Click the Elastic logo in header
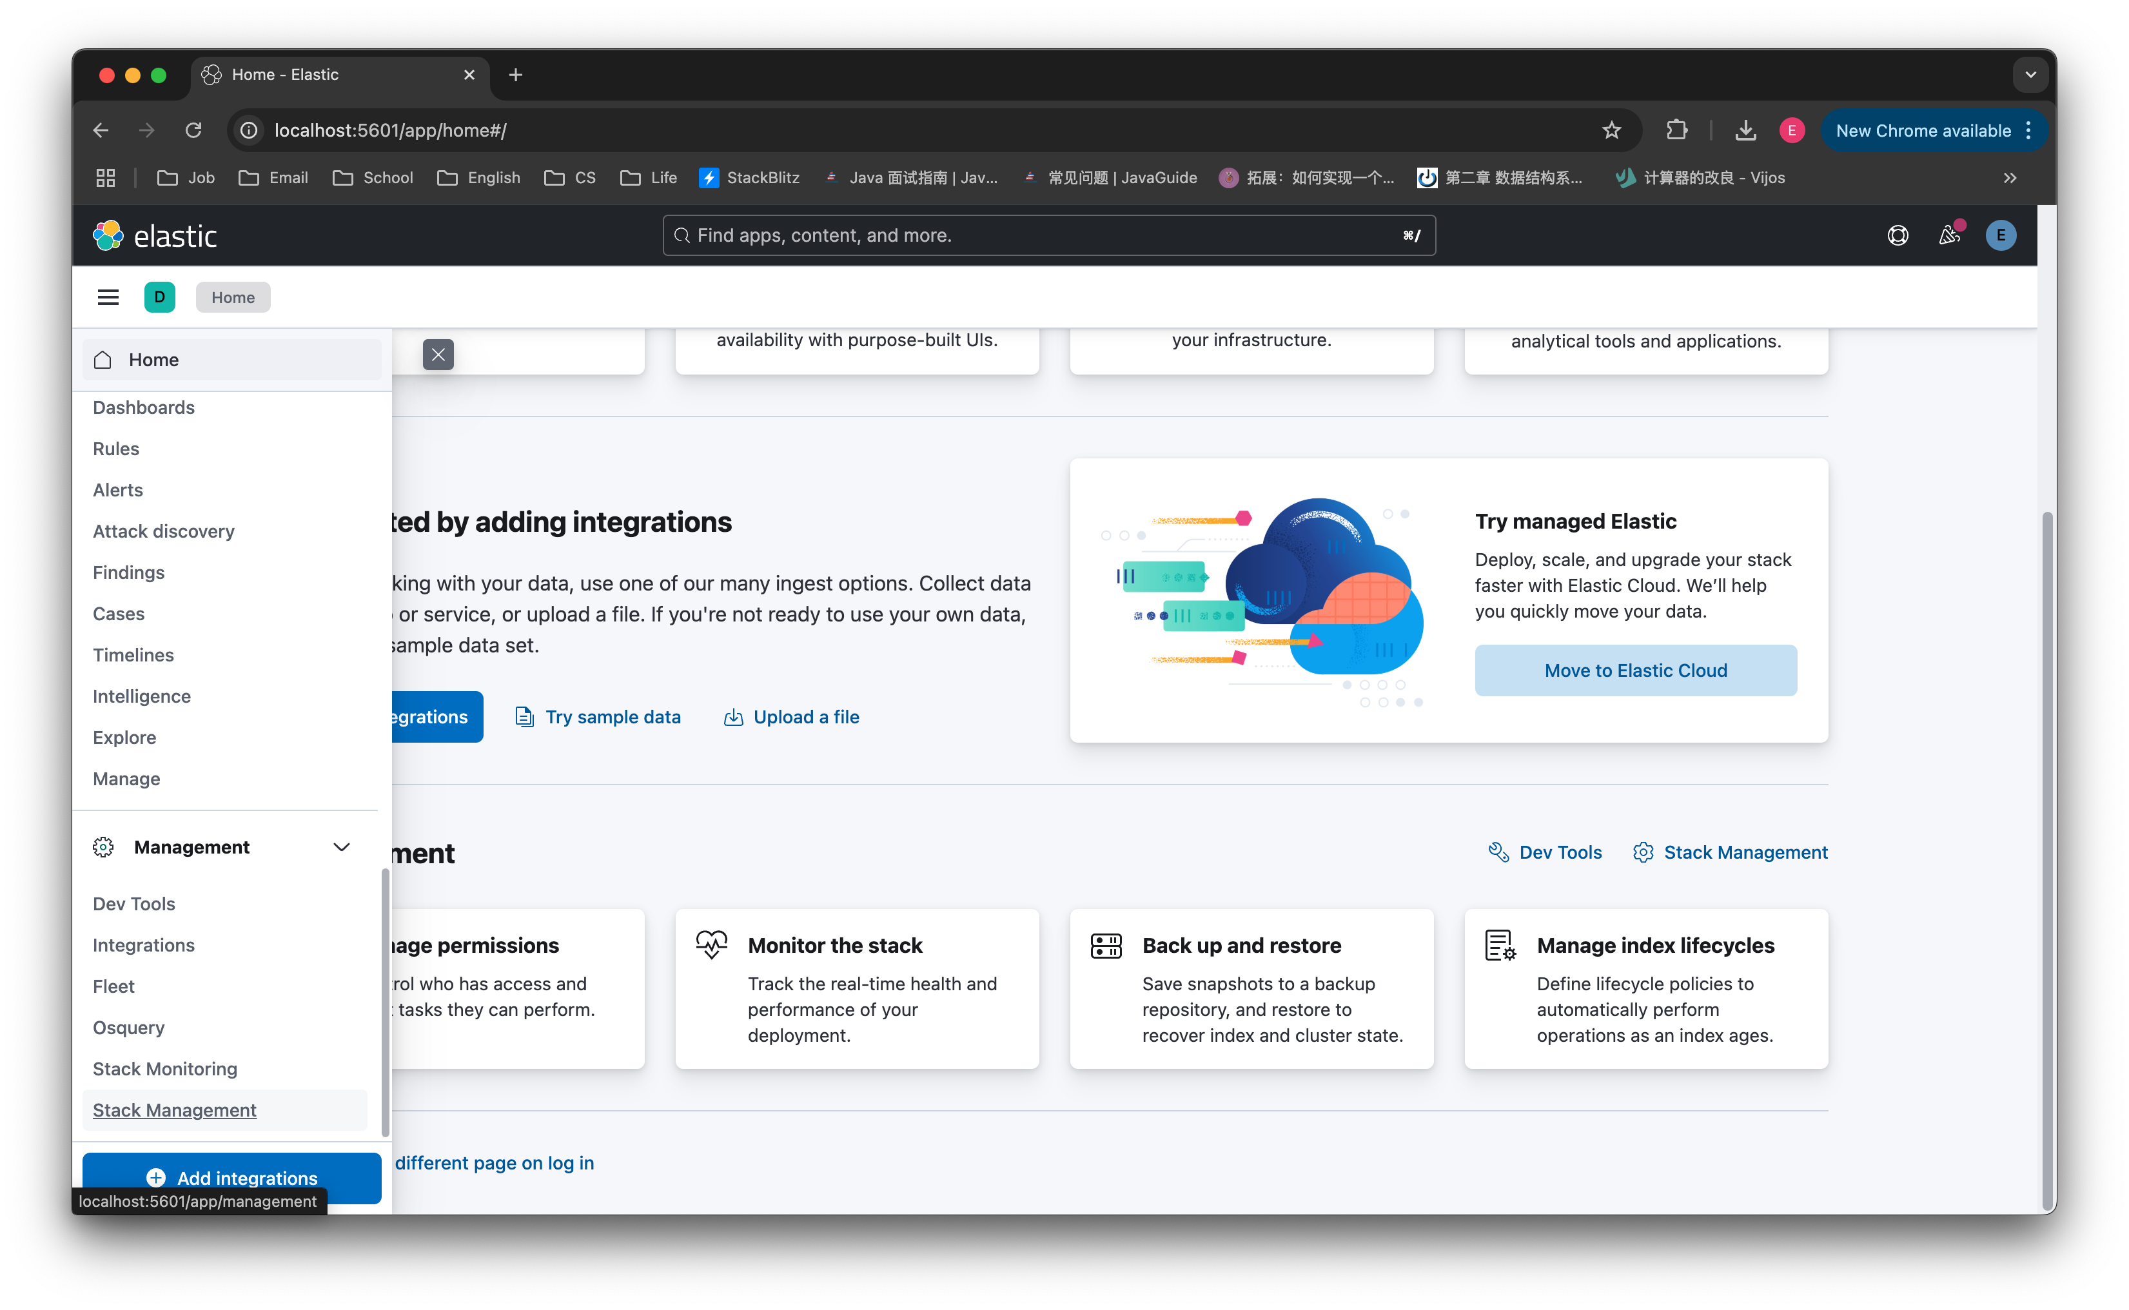Image resolution: width=2129 pixels, height=1310 pixels. click(154, 236)
